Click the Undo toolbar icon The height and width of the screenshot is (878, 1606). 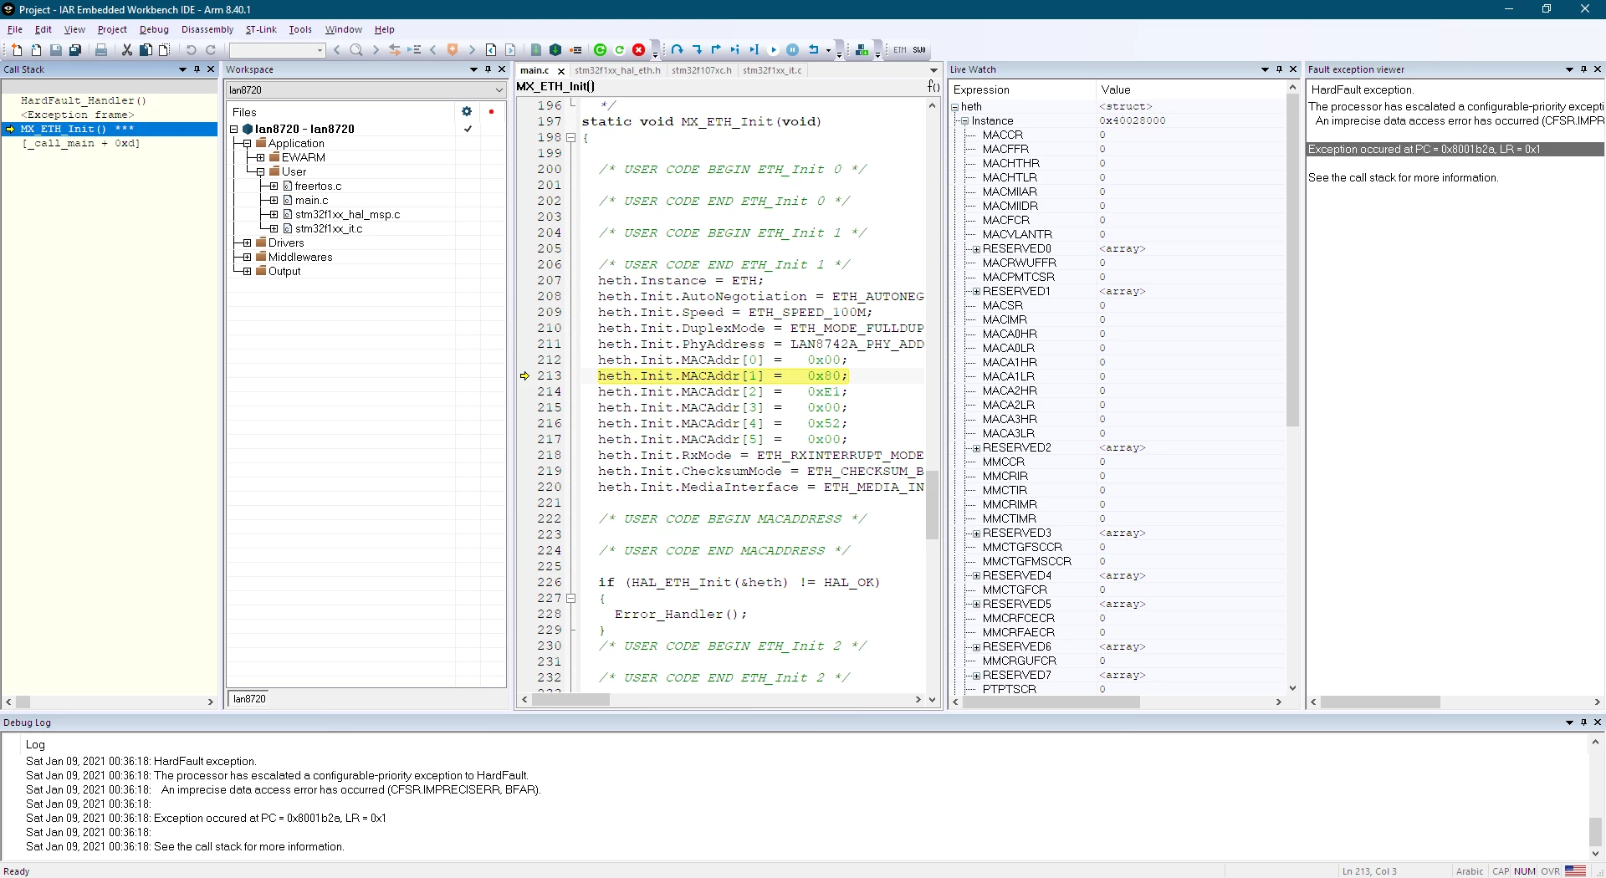point(191,50)
